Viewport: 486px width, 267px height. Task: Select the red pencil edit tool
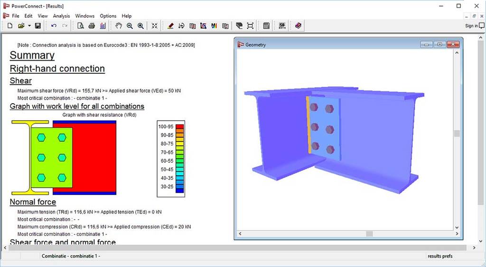[170, 26]
